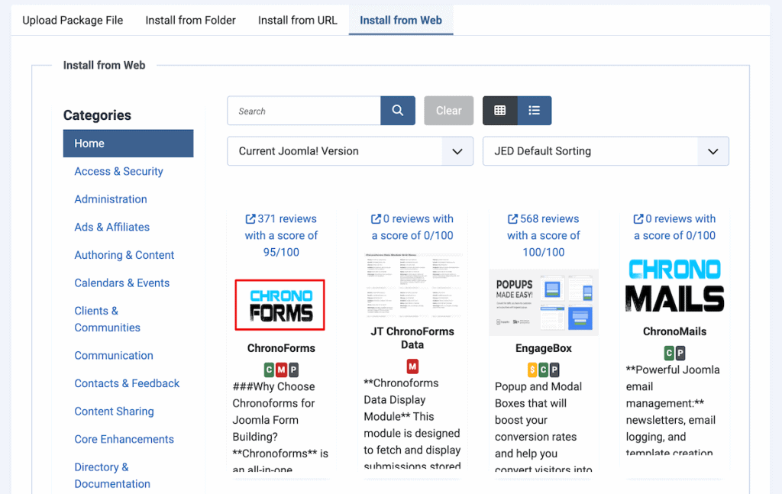Open Directory & Documentation category
Screen dimensions: 782x494
112,476
